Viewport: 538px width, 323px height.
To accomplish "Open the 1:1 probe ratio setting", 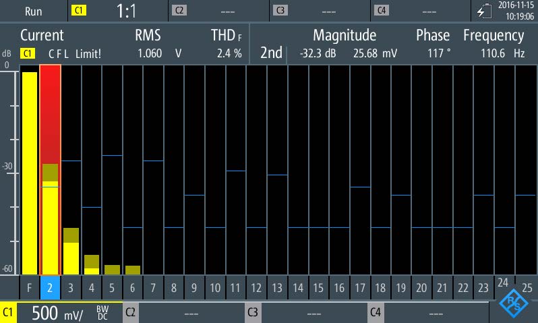I will (x=127, y=11).
